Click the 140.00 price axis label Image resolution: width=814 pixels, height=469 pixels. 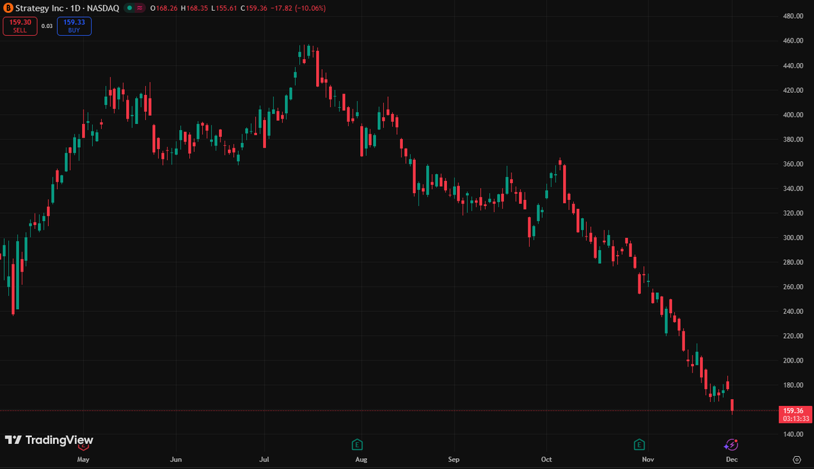(x=793, y=434)
